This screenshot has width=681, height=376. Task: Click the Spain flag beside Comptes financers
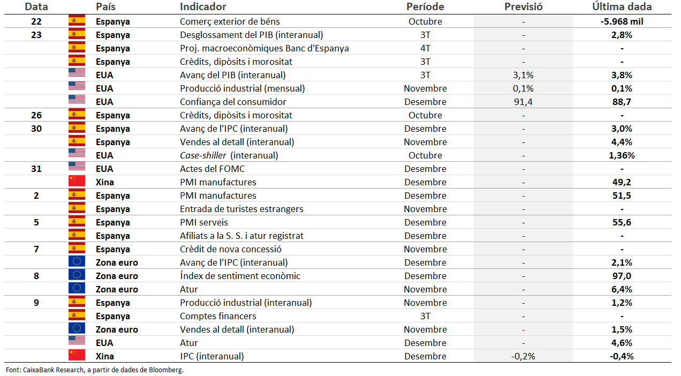(x=77, y=316)
